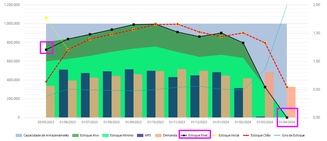327x141 pixels.
Task: Select the Estoque Final point at 01/02/2024
Action: (x=243, y=43)
